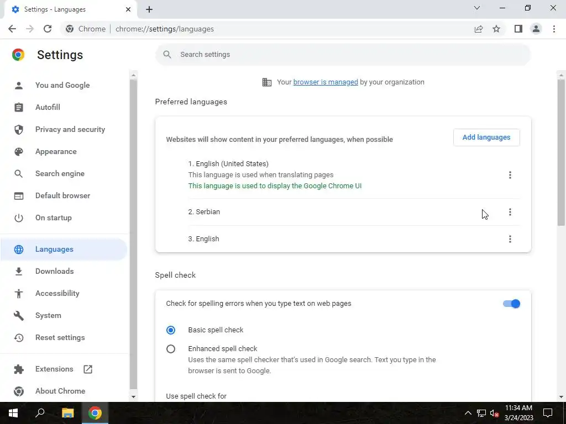Click the main page scrollbar thumb
This screenshot has width=566, height=424.
(561, 152)
